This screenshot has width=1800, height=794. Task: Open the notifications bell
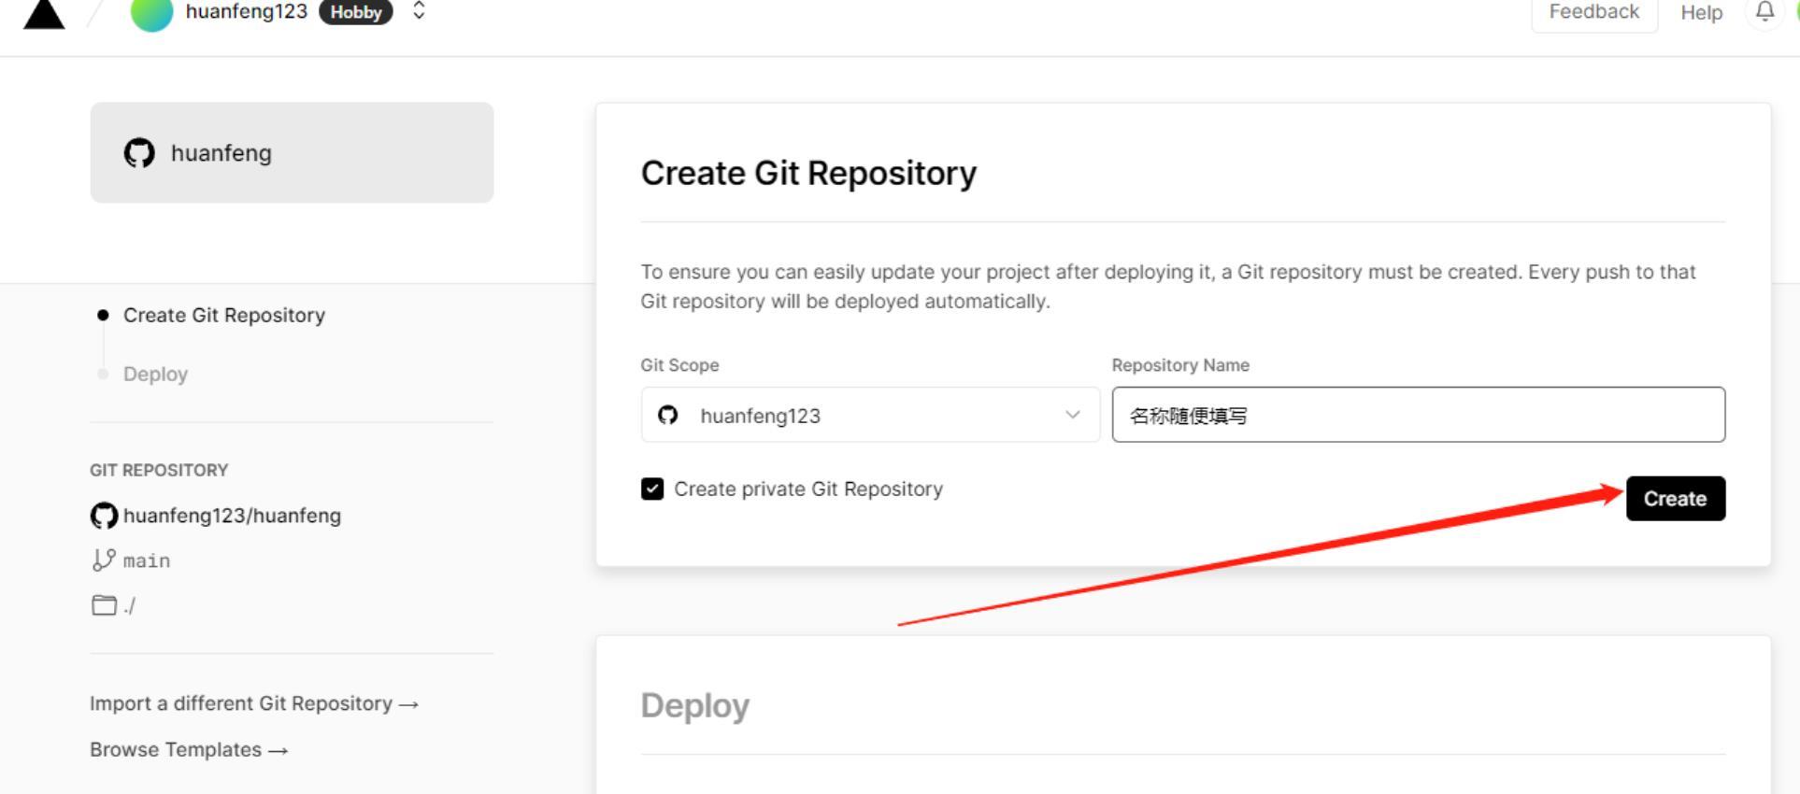(1764, 12)
